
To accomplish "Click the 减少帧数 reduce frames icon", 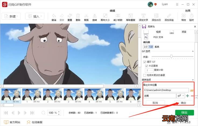I will tap(118, 16).
